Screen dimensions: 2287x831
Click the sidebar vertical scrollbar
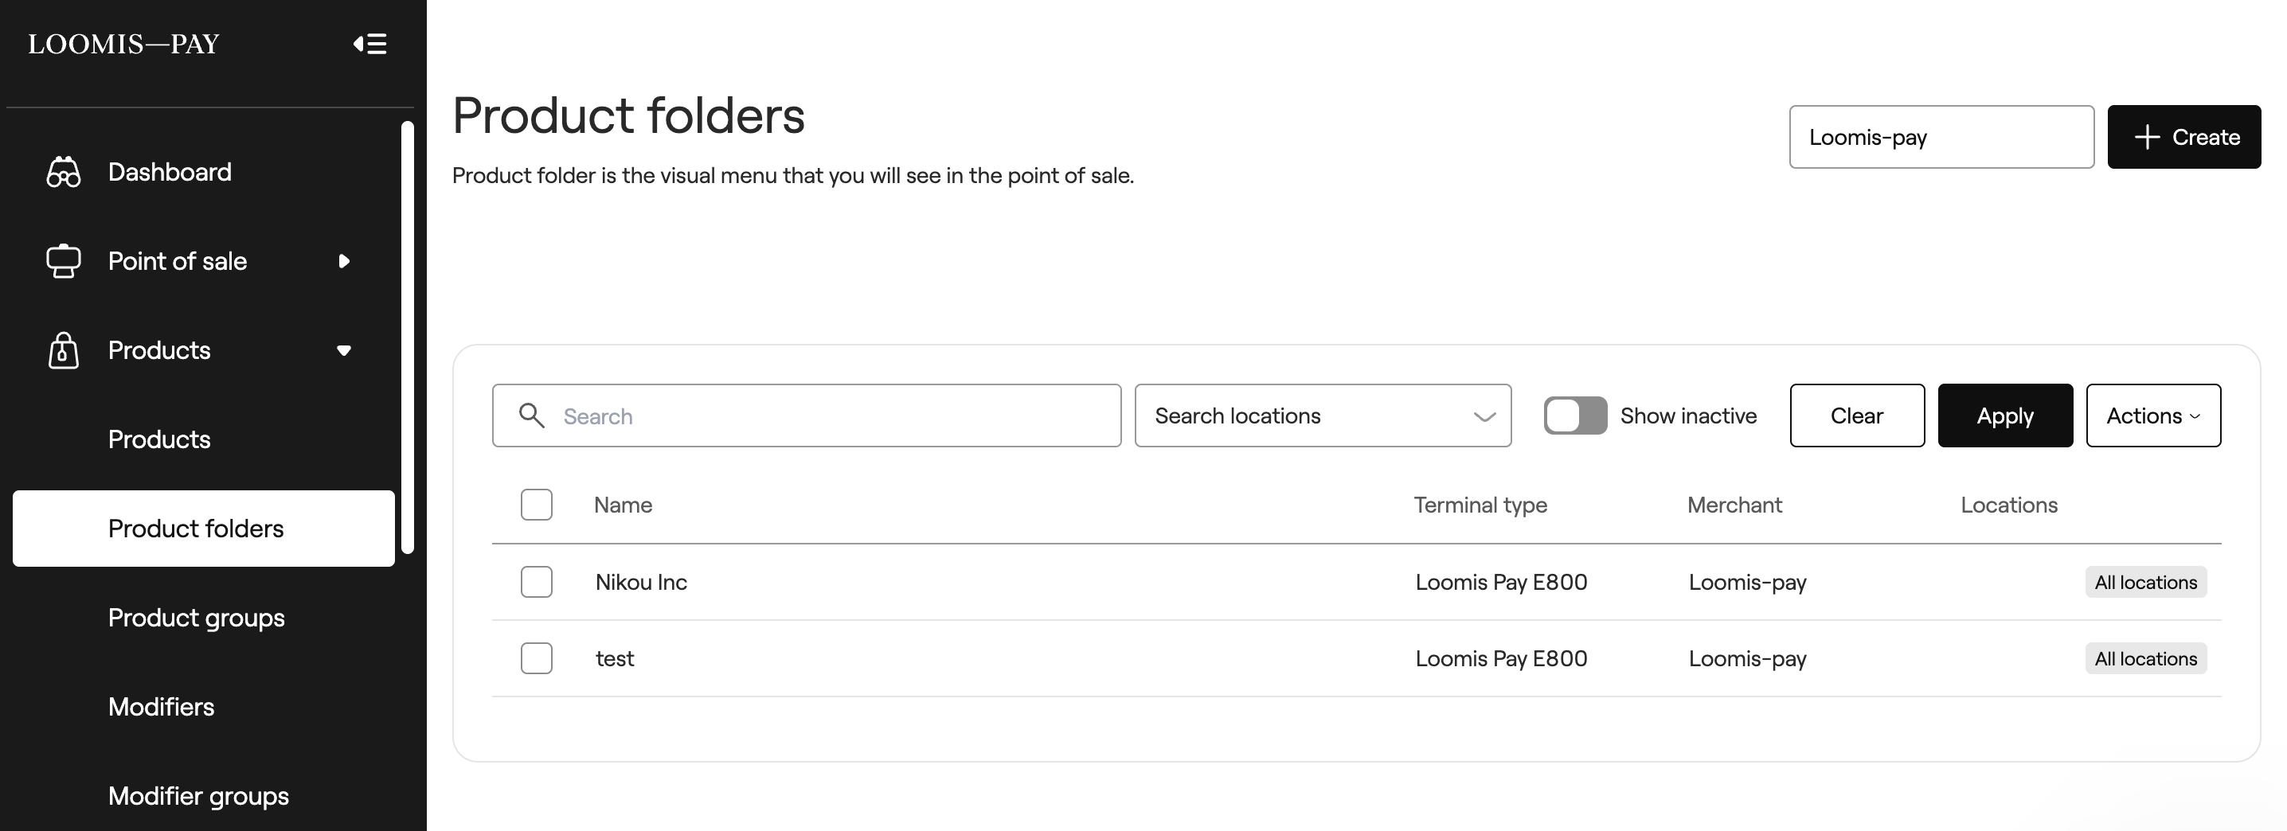pyautogui.click(x=408, y=337)
